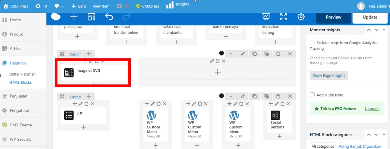Delete the Image or SVG row
Screen dimensions: 390x149
(x=290, y=54)
